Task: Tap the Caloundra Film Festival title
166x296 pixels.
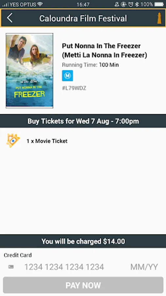Action: (x=83, y=18)
